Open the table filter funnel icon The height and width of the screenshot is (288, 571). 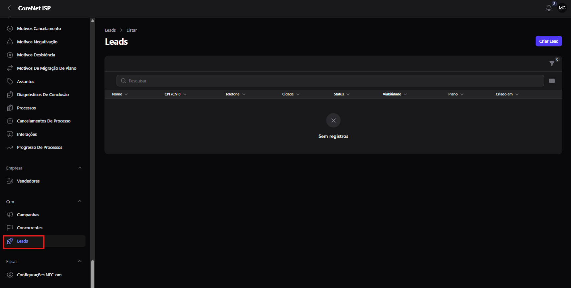tap(552, 63)
